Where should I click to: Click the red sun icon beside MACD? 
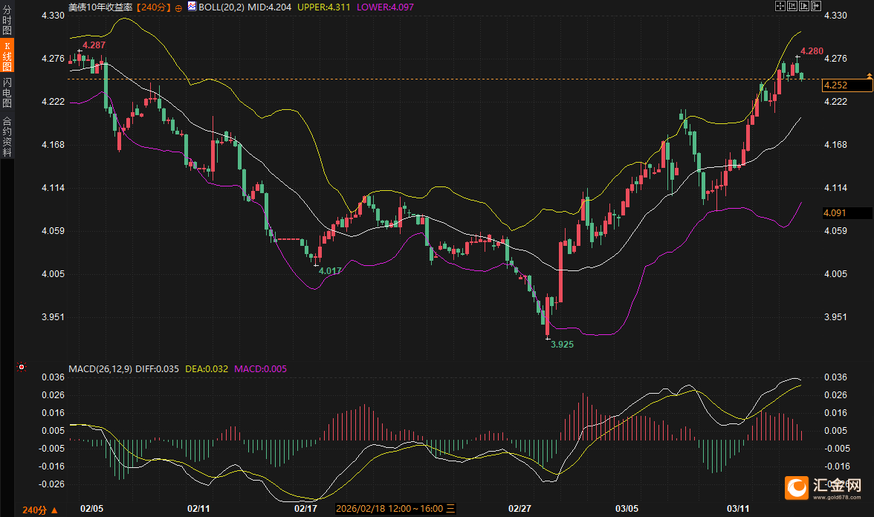[22, 367]
